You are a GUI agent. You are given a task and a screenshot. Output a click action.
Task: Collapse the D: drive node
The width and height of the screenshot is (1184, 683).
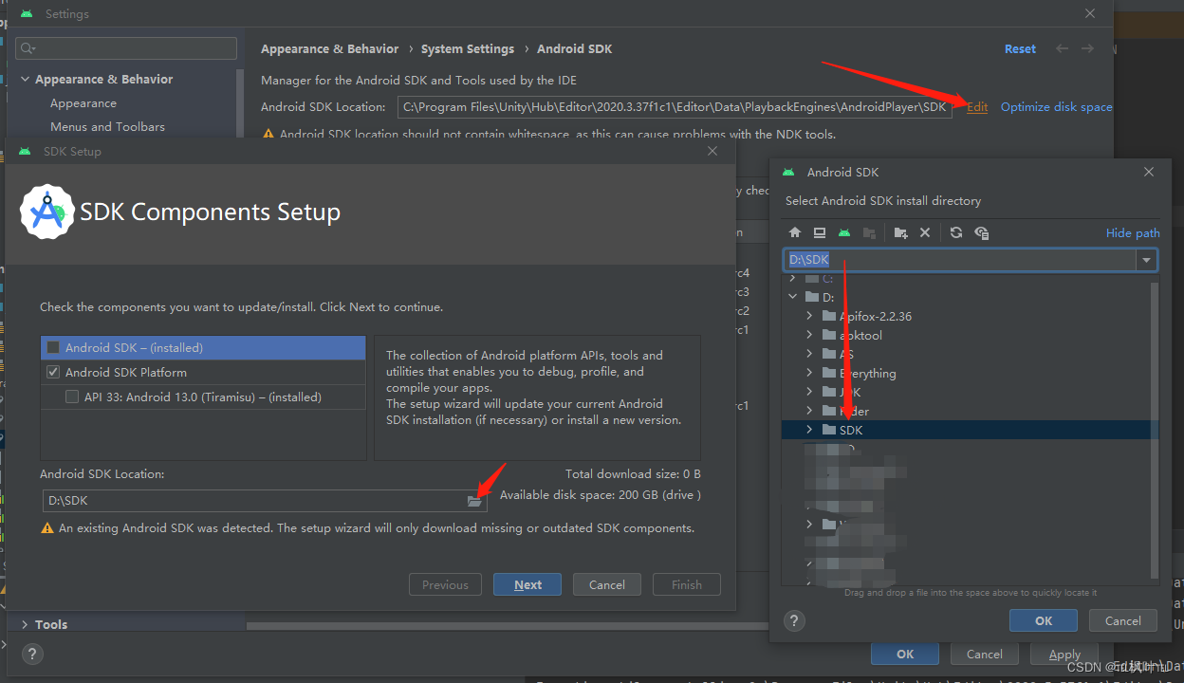click(793, 297)
